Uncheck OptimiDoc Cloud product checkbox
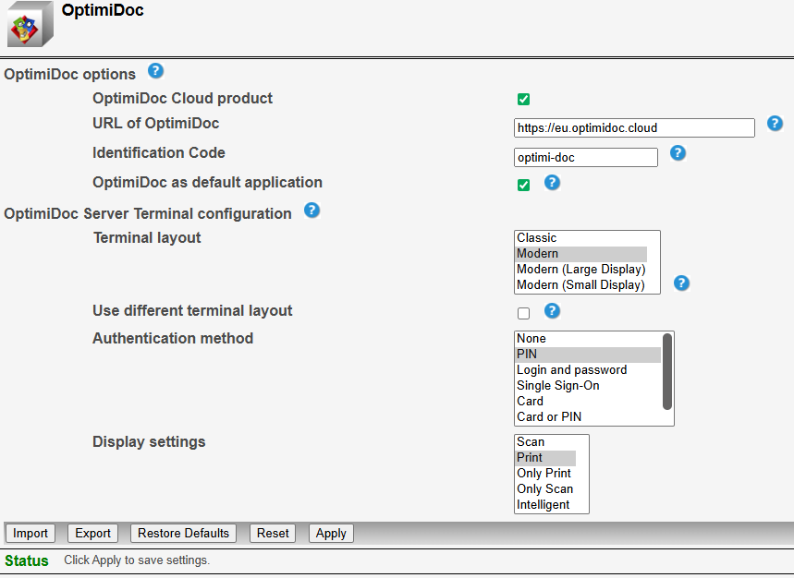This screenshot has height=578, width=794. click(523, 99)
